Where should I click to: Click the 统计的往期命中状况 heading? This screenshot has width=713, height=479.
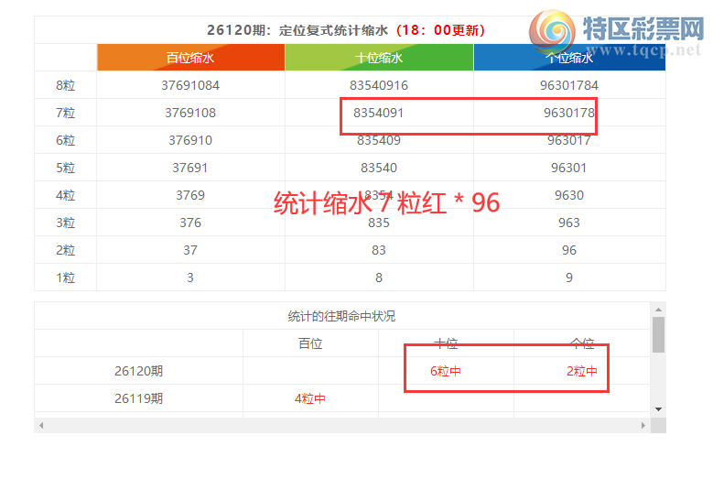coord(342,316)
